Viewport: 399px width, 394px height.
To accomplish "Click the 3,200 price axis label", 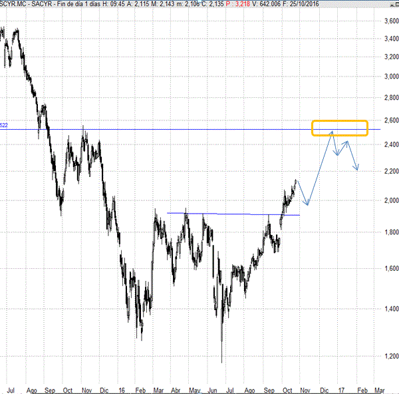I will (392, 57).
